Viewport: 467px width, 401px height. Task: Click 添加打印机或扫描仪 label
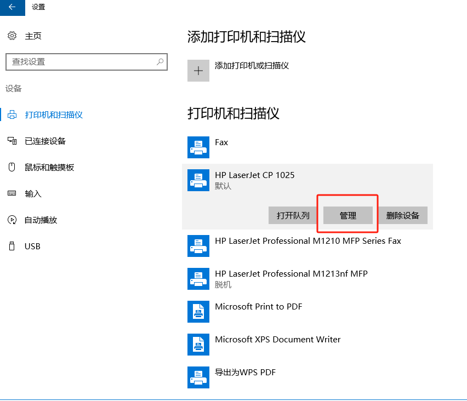252,66
